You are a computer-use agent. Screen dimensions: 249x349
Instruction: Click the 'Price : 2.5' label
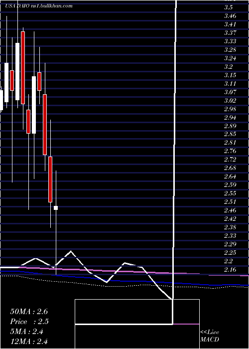coord(29,322)
